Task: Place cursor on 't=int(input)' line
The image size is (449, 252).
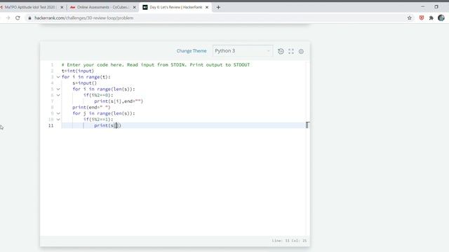Action: [x=78, y=71]
